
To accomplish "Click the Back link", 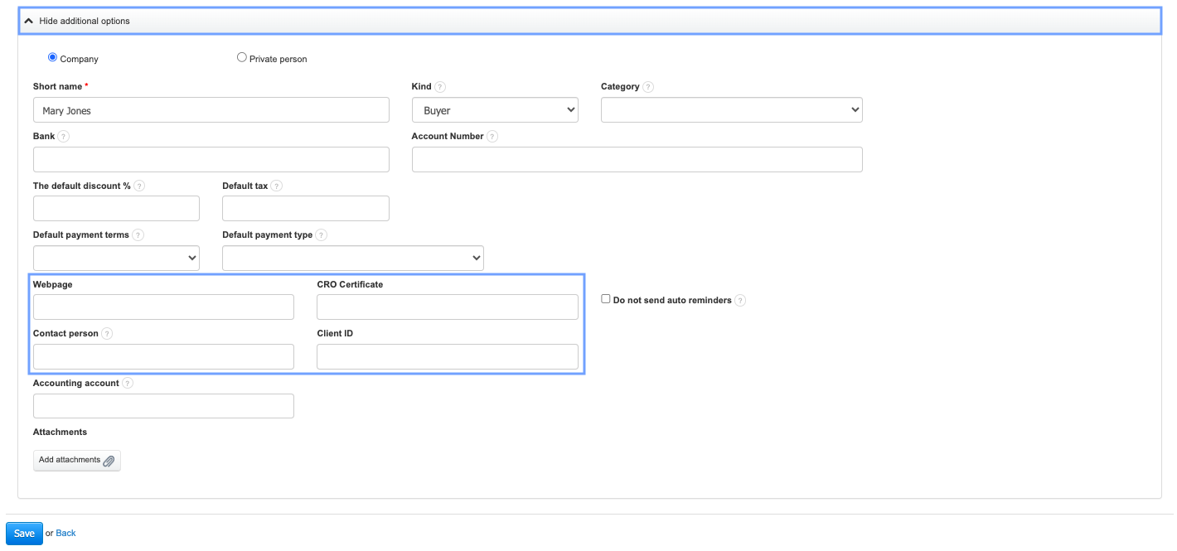I will tap(65, 534).
